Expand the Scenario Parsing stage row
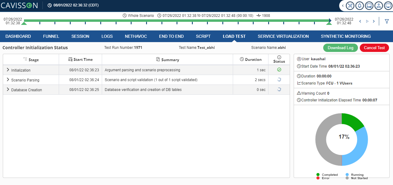This screenshot has width=393, height=185. [8, 80]
